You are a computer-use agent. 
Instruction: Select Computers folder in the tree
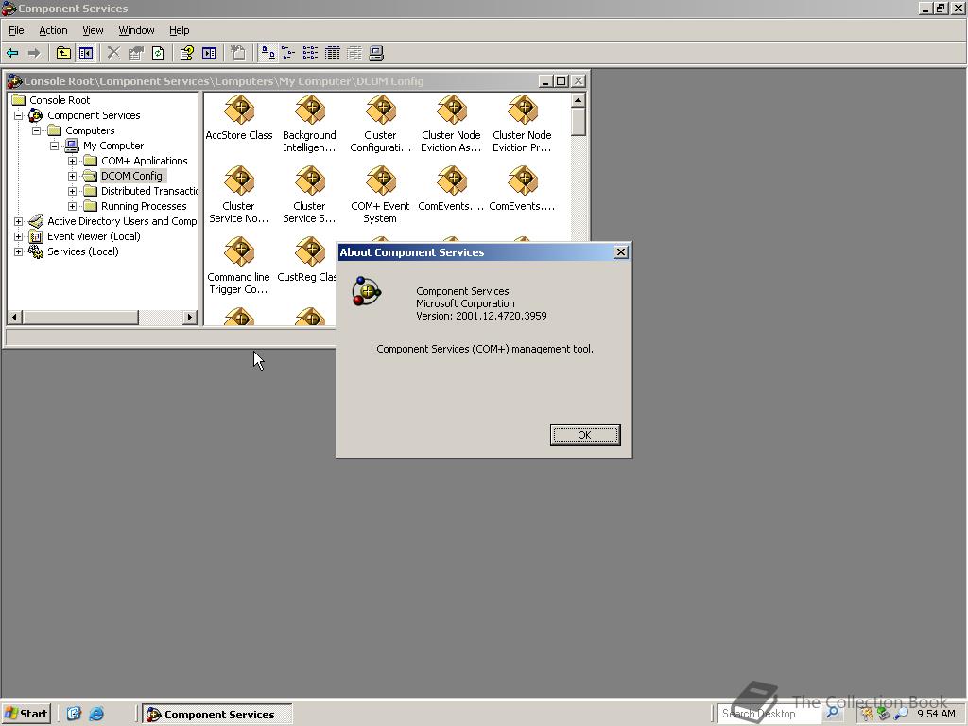90,130
